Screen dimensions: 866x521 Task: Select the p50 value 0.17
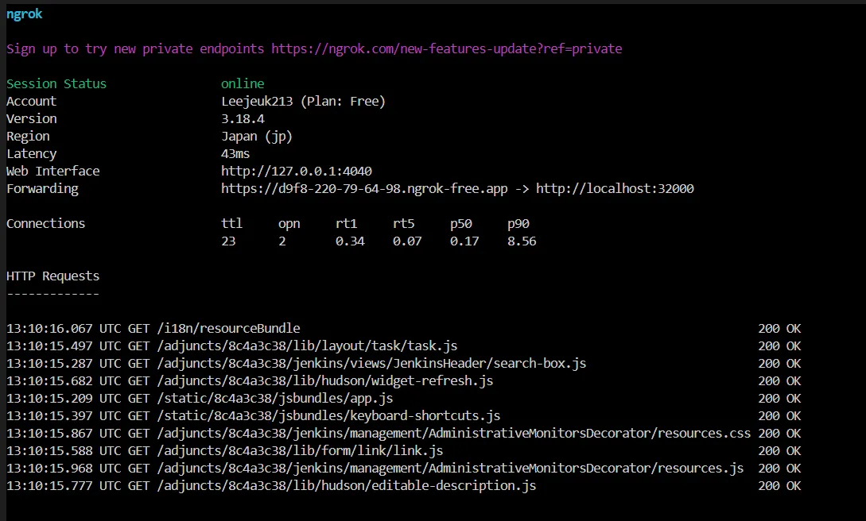pos(464,241)
